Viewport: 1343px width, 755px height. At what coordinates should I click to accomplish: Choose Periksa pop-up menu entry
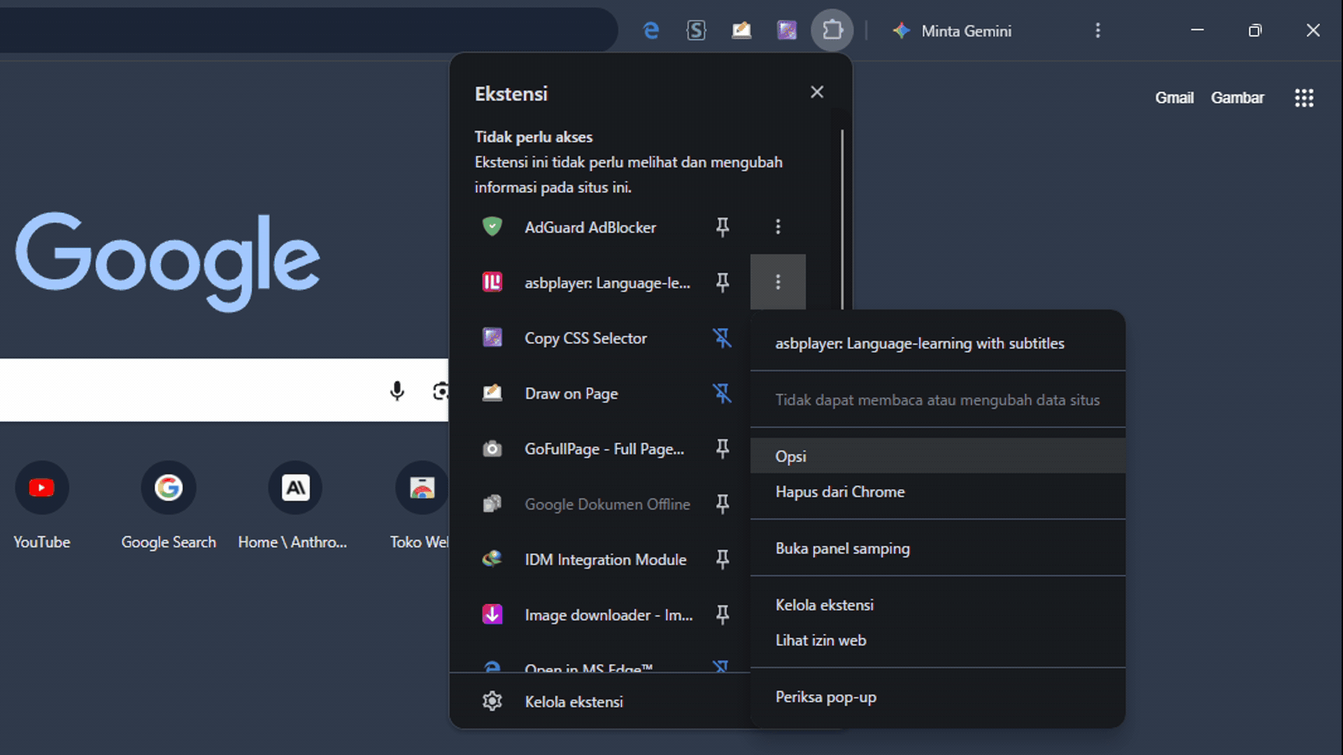pos(938,697)
